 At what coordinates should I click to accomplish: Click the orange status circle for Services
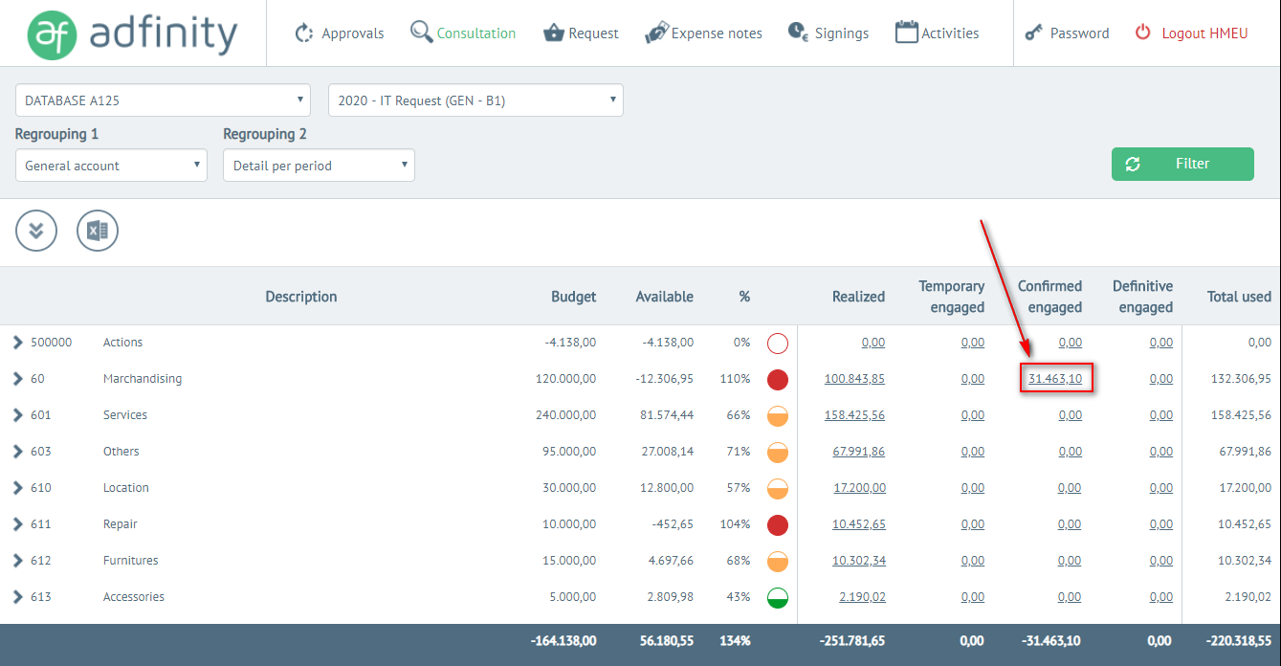click(778, 415)
